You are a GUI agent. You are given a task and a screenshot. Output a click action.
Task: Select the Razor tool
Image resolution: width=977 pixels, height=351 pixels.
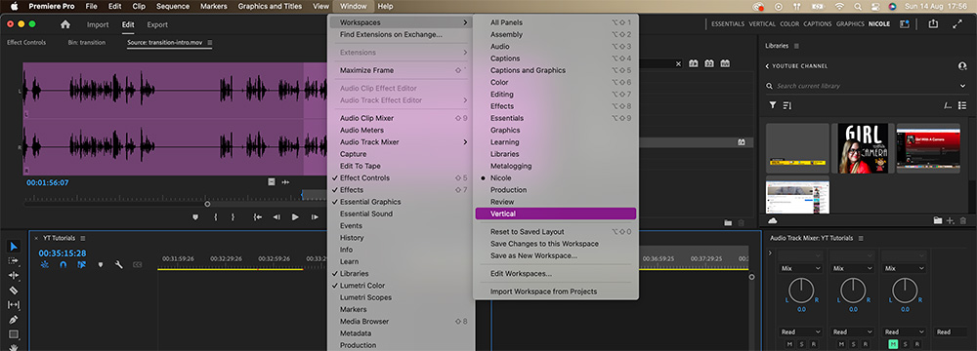(x=14, y=290)
